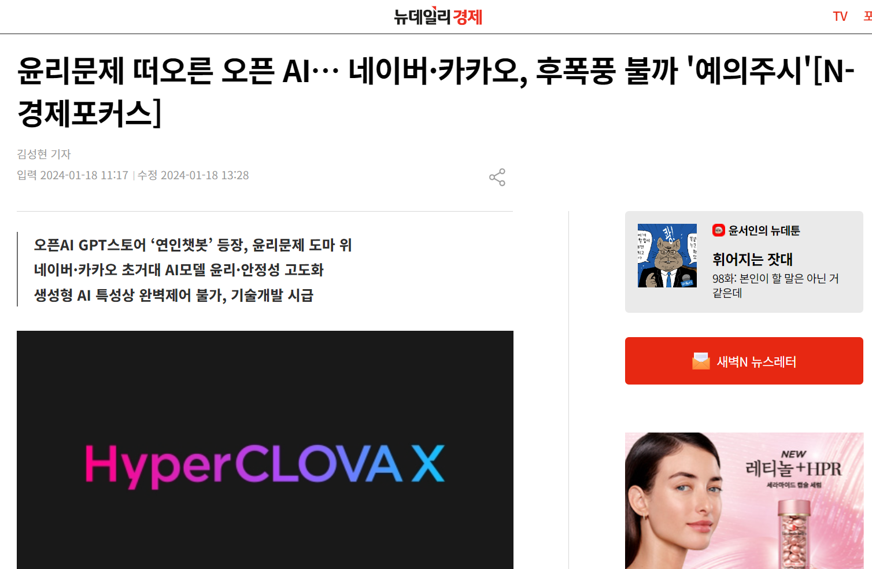Screen dimensions: 872x569
Task: Open the TV menu item in header
Action: (x=840, y=16)
